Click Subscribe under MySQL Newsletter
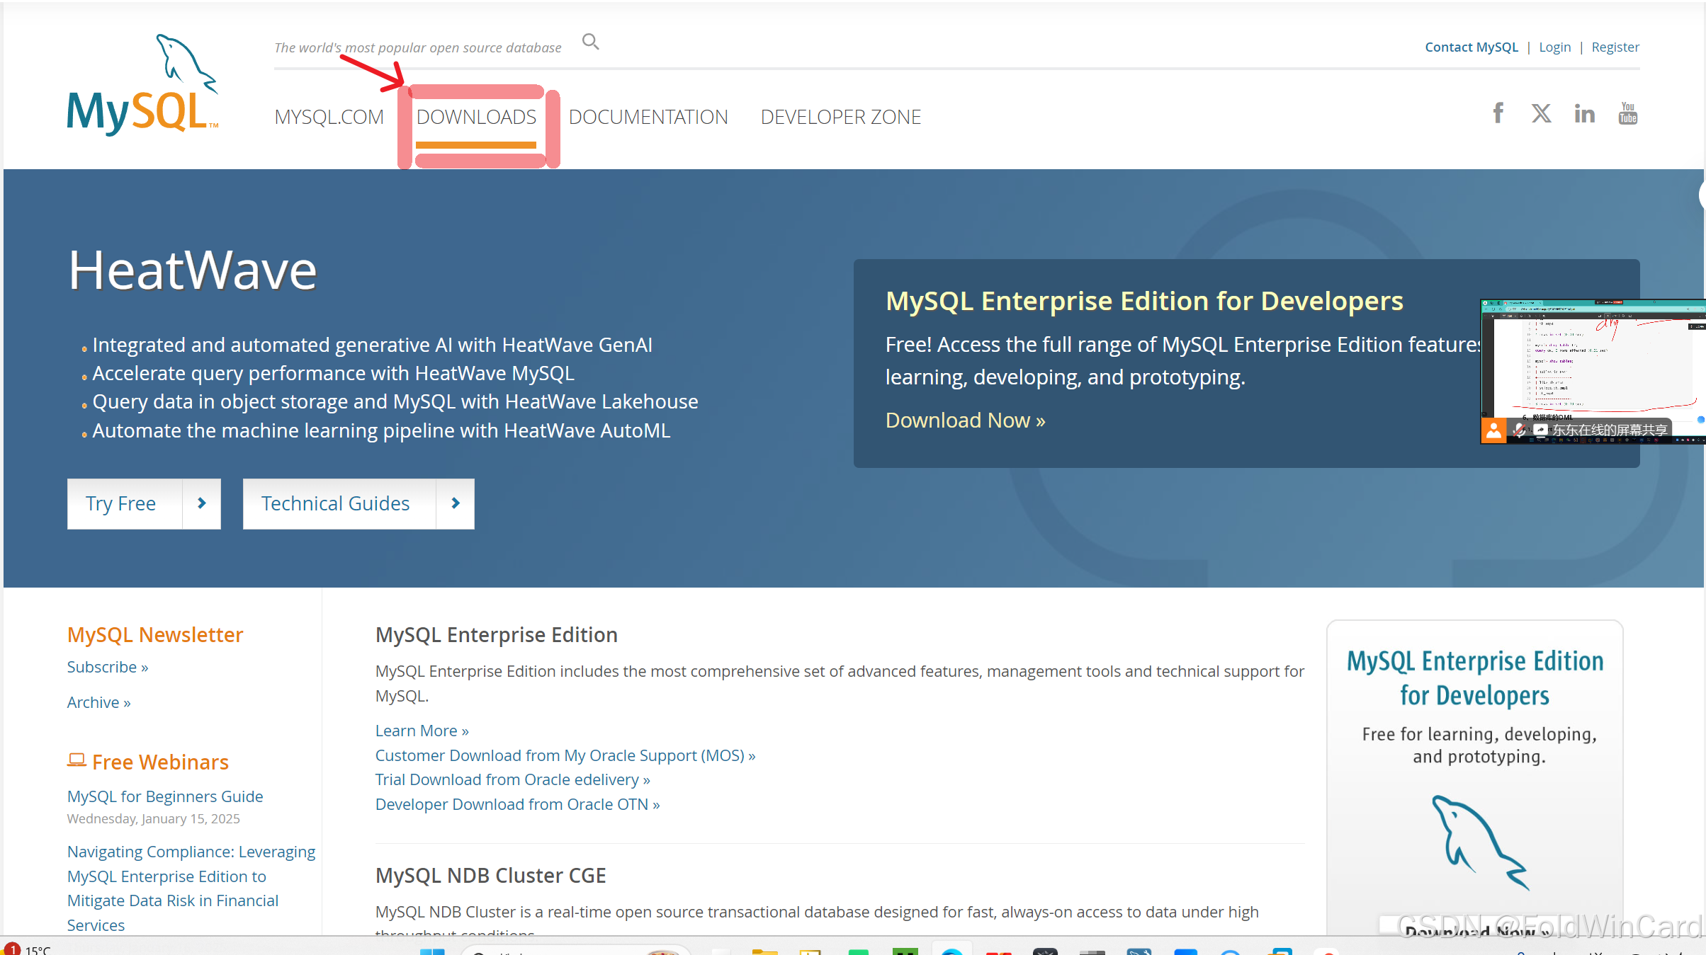The width and height of the screenshot is (1706, 955). click(x=108, y=667)
